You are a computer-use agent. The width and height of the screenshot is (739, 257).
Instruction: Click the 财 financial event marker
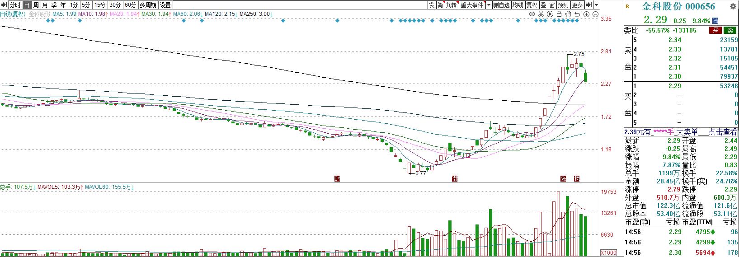(337, 178)
